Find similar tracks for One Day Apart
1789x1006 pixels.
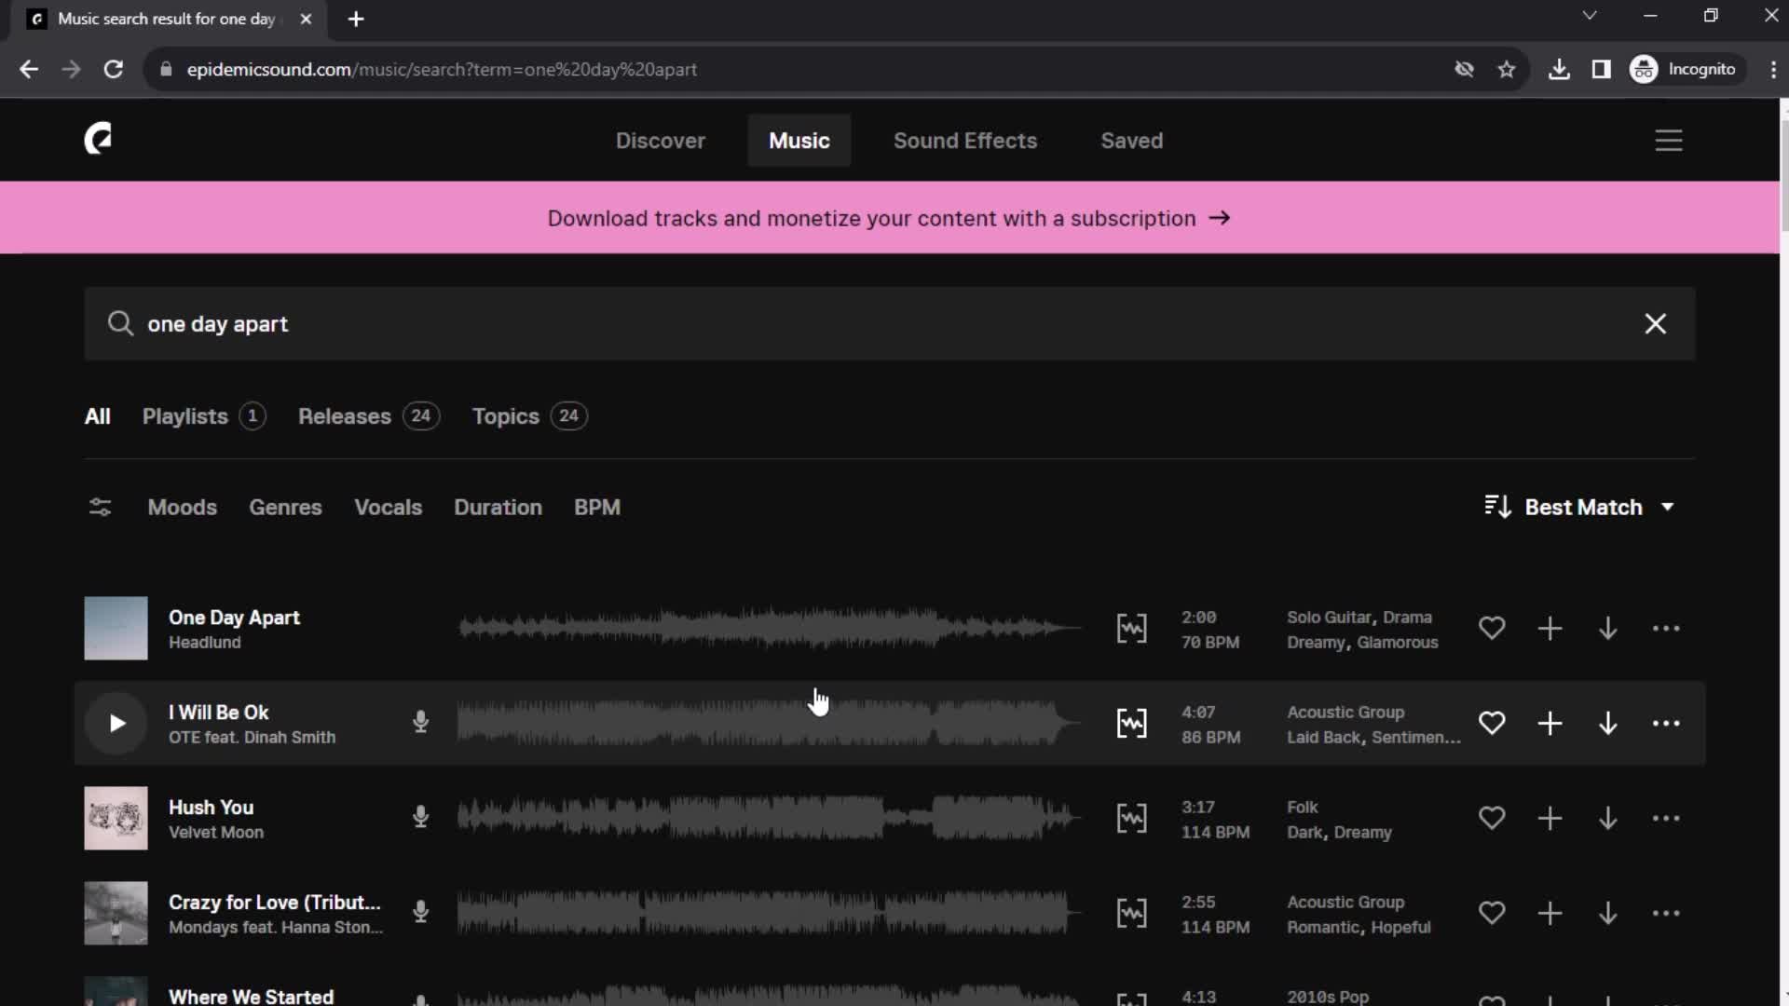1131,629
